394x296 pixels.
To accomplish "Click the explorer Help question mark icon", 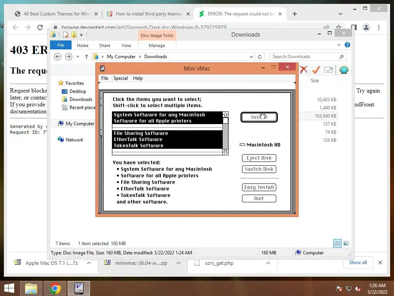I will tap(347, 45).
